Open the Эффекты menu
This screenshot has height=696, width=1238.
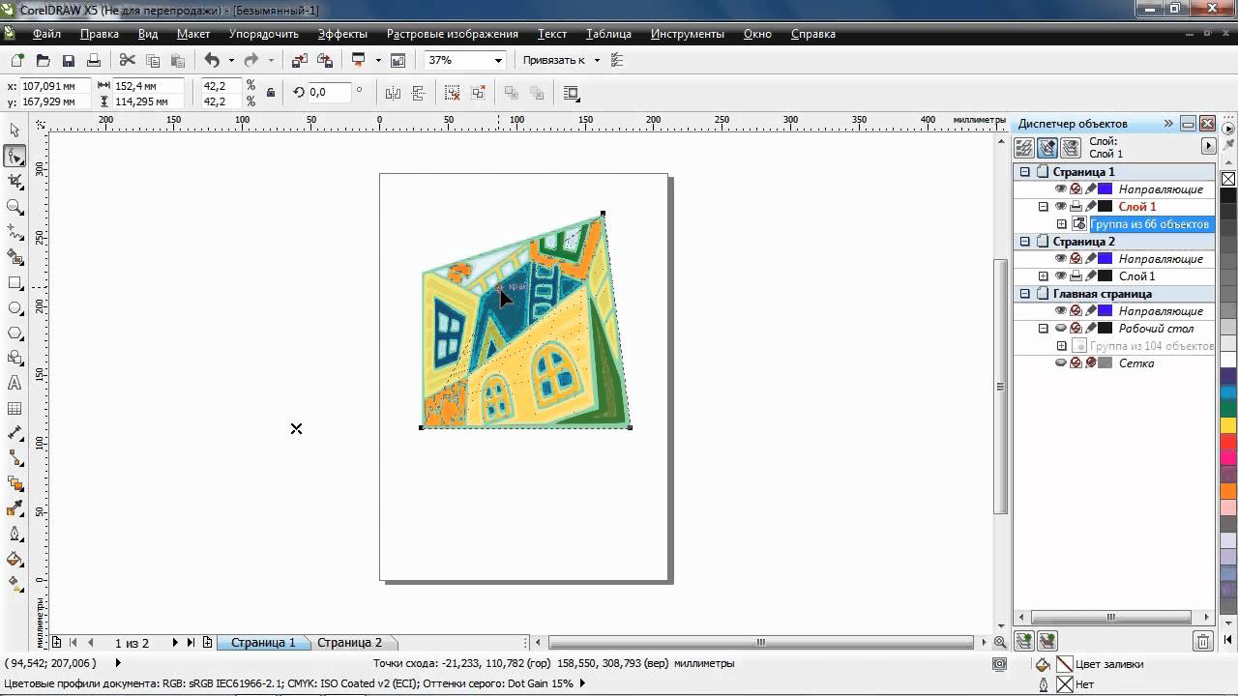(x=342, y=34)
